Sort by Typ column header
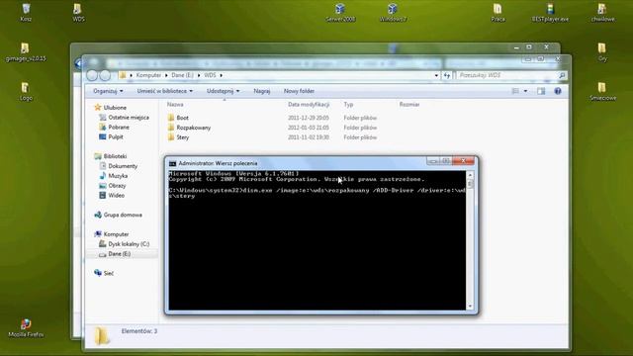This screenshot has width=633, height=356. (348, 105)
